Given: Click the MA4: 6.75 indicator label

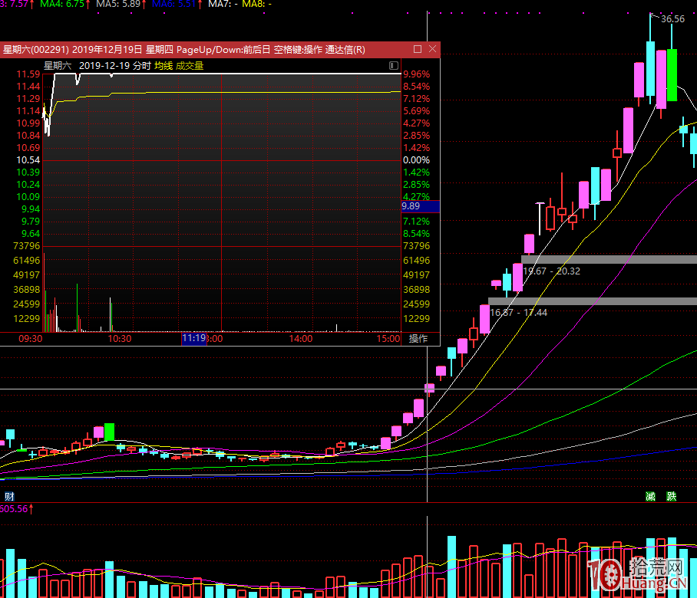Looking at the screenshot, I should coord(64,4).
